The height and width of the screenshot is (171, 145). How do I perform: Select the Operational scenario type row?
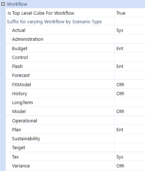[75, 120]
